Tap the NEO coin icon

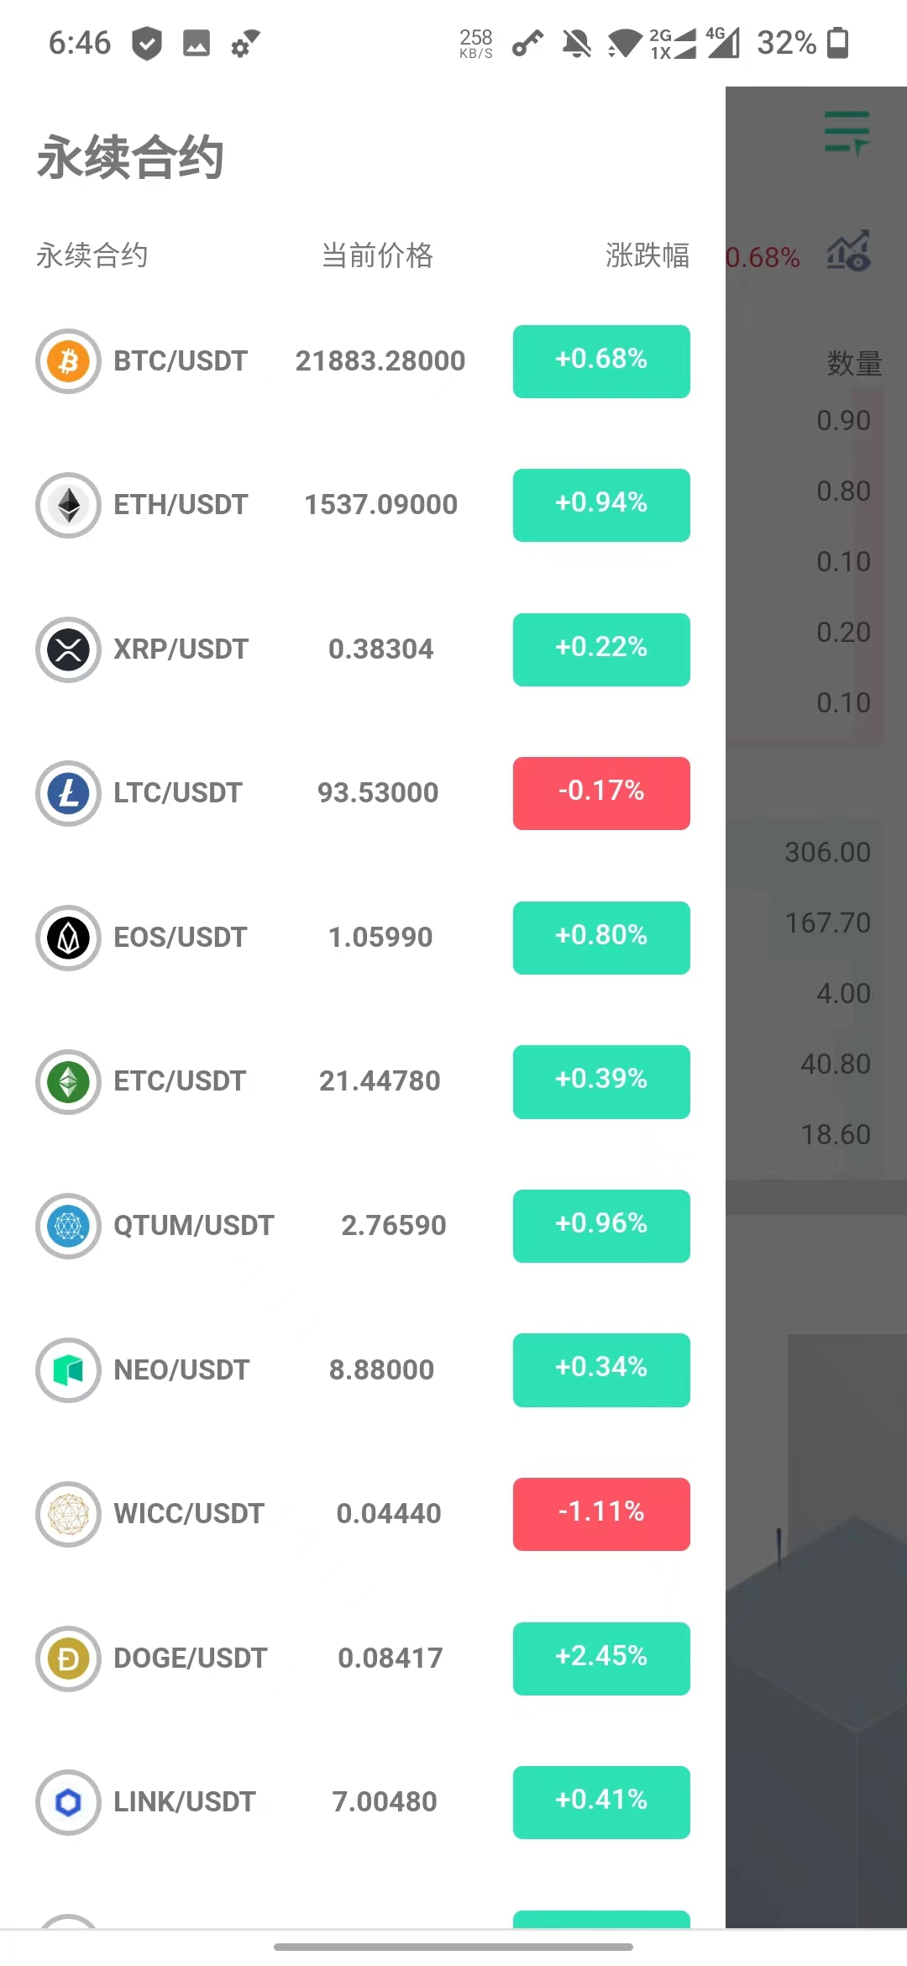[x=68, y=1370]
